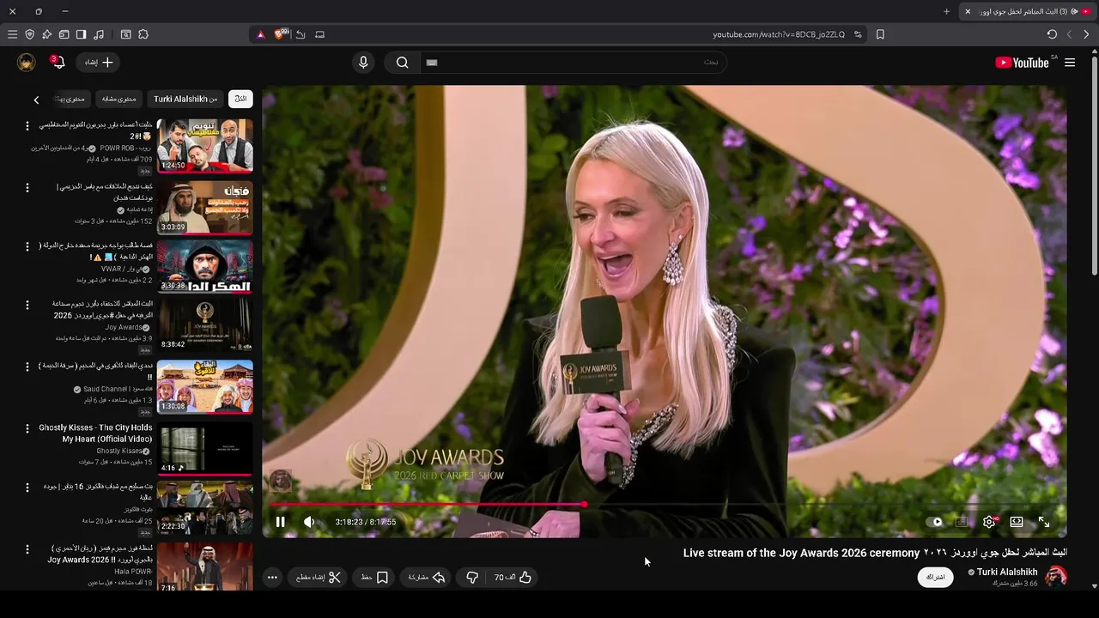Subscribe to Turki Alalshikh channel
Image resolution: width=1099 pixels, height=618 pixels.
(x=935, y=577)
